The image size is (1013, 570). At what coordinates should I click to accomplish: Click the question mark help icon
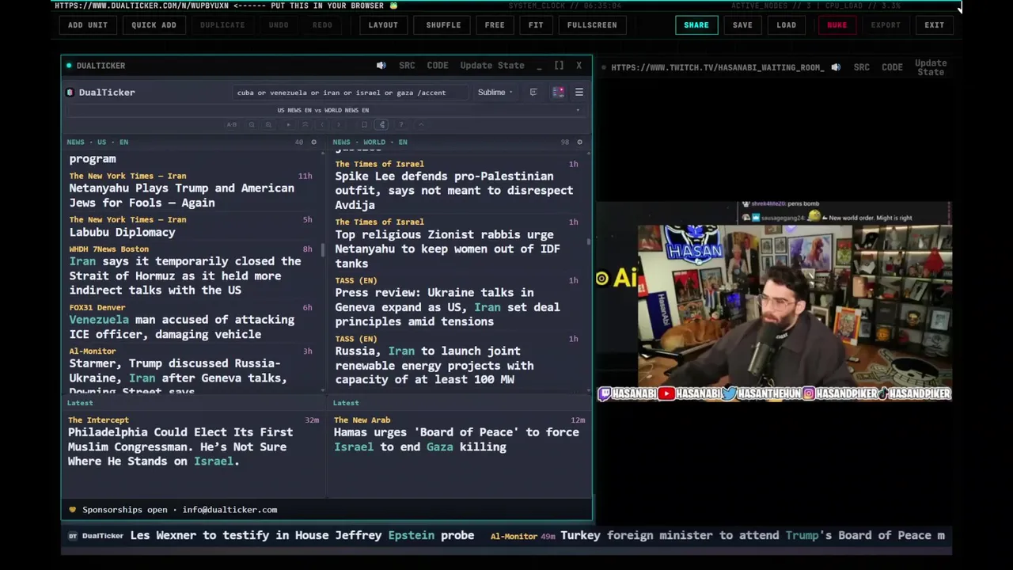click(401, 124)
